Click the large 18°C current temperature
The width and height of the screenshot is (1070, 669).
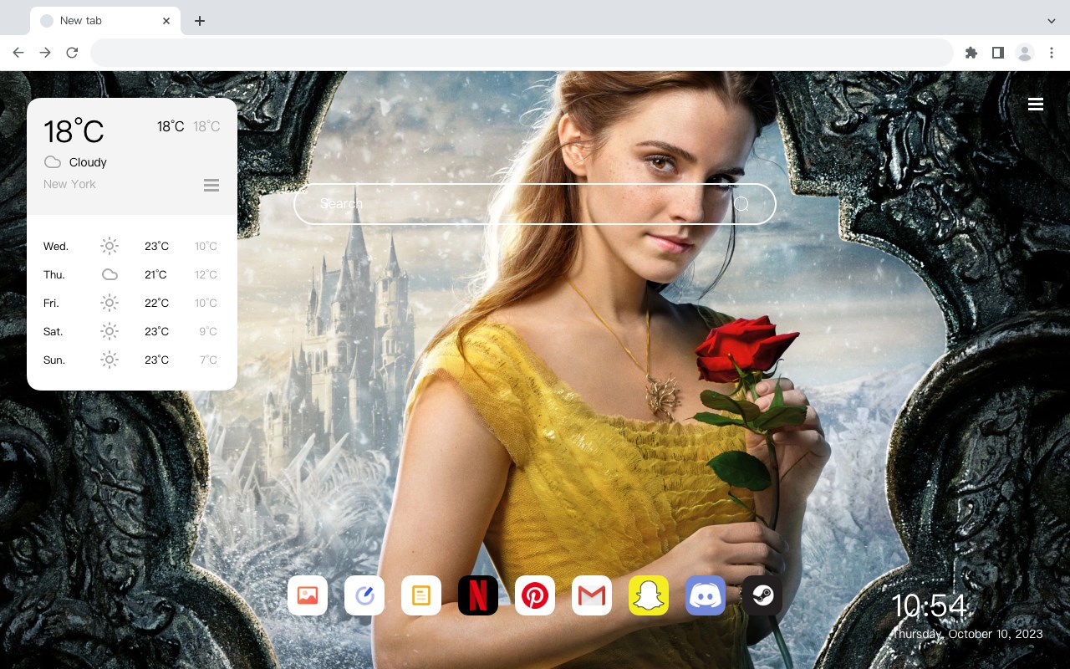point(74,131)
